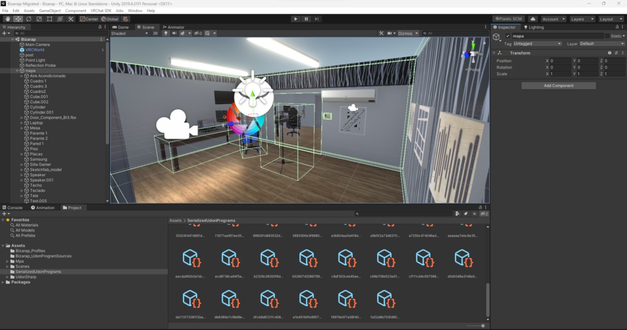Open Layout dropdown
Screen dimensions: 627x330
click(x=610, y=19)
